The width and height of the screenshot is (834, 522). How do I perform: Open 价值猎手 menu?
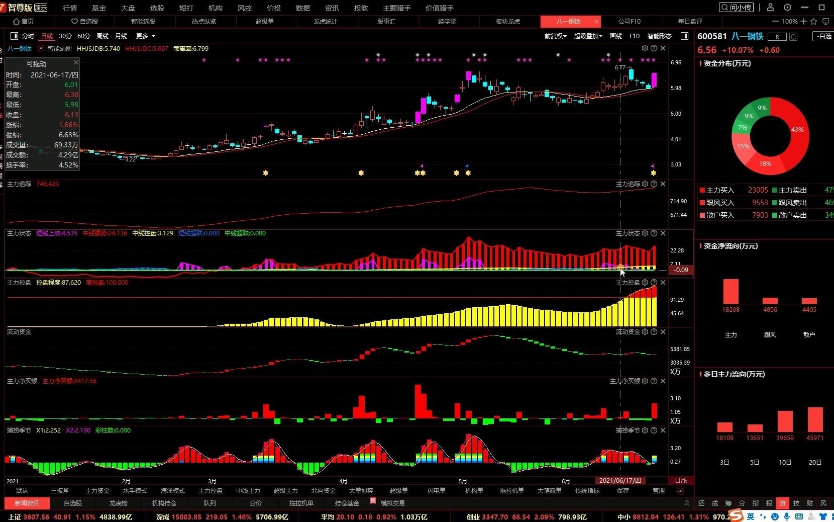pyautogui.click(x=439, y=8)
